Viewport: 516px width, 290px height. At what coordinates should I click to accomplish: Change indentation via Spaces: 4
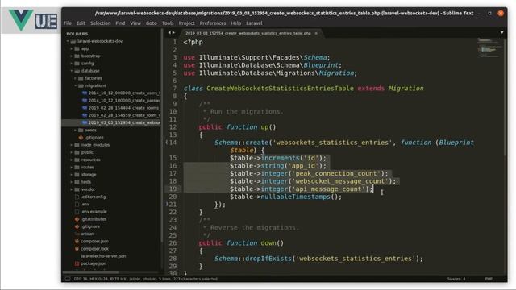[x=456, y=279]
